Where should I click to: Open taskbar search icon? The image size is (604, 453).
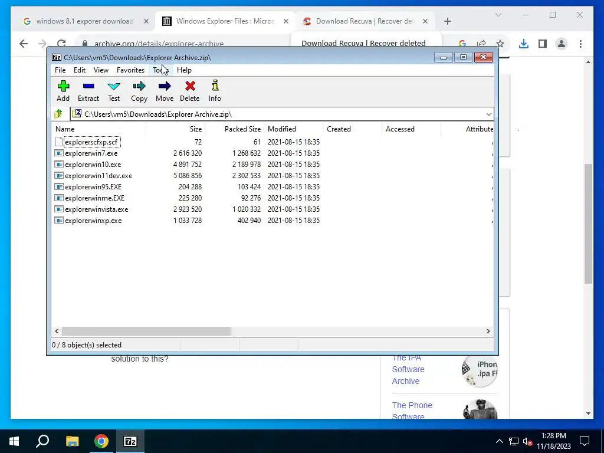pyautogui.click(x=42, y=441)
